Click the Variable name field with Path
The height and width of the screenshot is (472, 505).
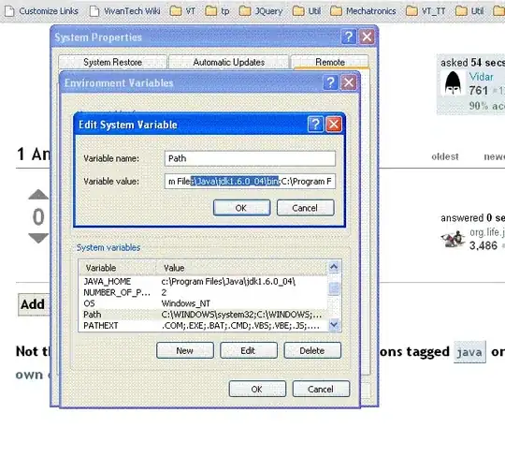click(x=250, y=158)
